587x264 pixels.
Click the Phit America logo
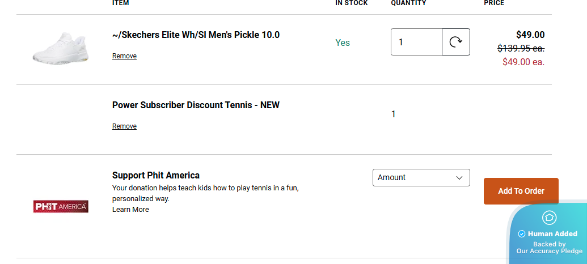point(61,206)
